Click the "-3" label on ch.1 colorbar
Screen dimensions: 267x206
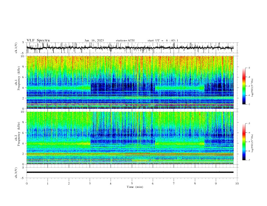[x=249, y=68]
